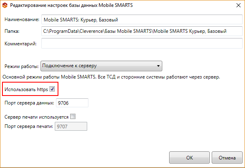The image size is (245, 168).
Task: Confirm settings with the OK button
Action: click(189, 157)
